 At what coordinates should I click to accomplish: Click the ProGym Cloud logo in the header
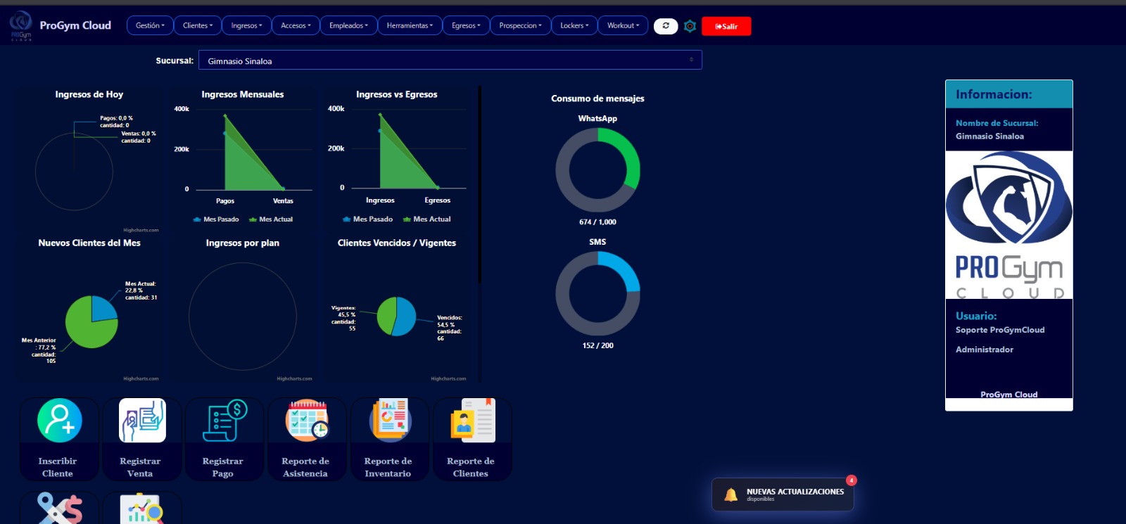click(x=20, y=25)
